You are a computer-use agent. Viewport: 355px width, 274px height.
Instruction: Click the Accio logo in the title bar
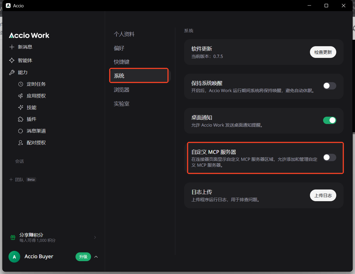coord(8,6)
